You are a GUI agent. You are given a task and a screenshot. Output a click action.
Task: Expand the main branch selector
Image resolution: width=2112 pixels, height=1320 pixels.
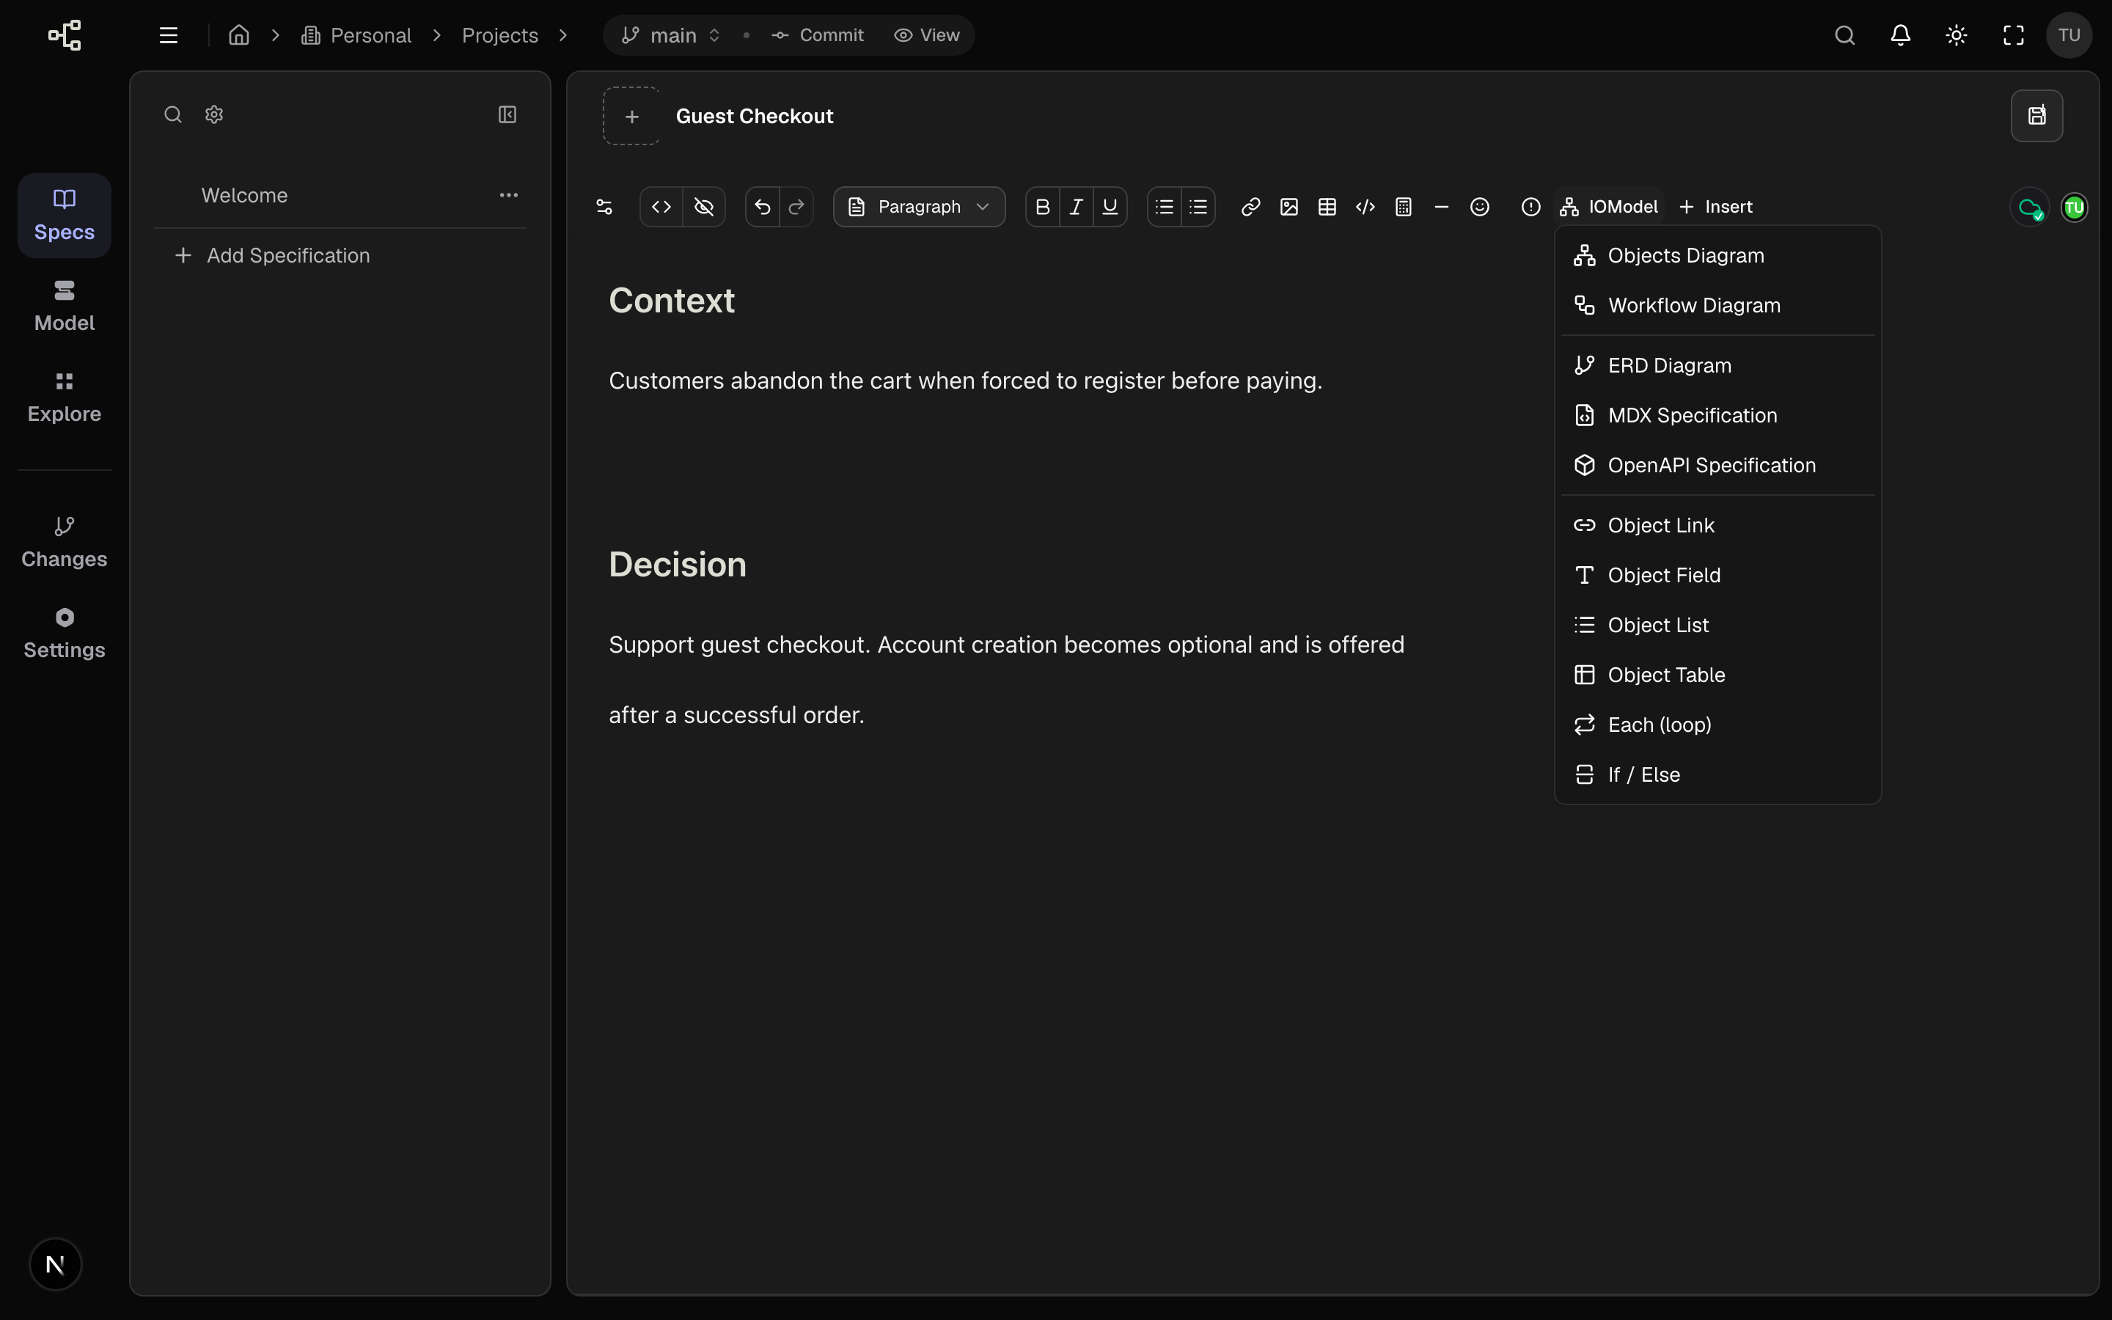tap(671, 35)
